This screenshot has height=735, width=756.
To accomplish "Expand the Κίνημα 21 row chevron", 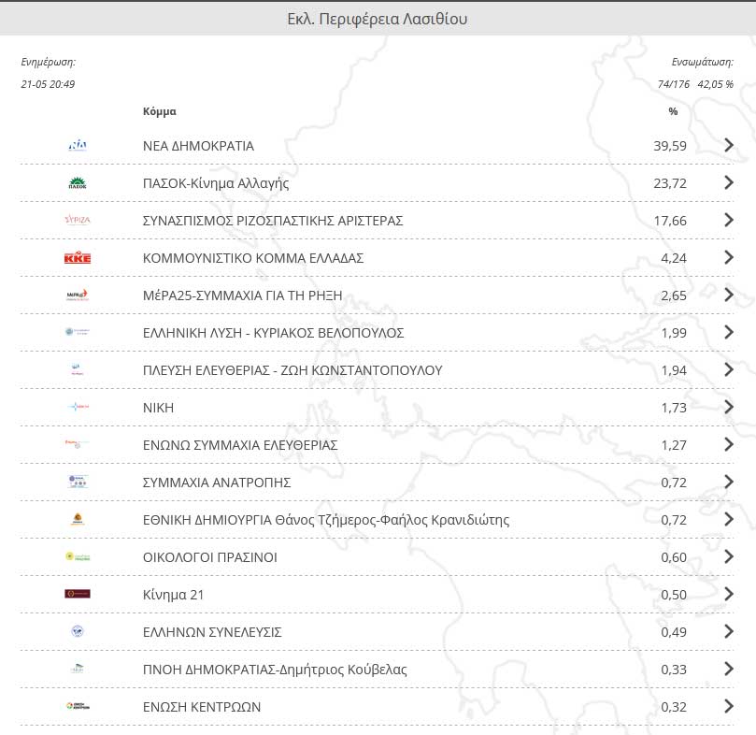I will 729,594.
